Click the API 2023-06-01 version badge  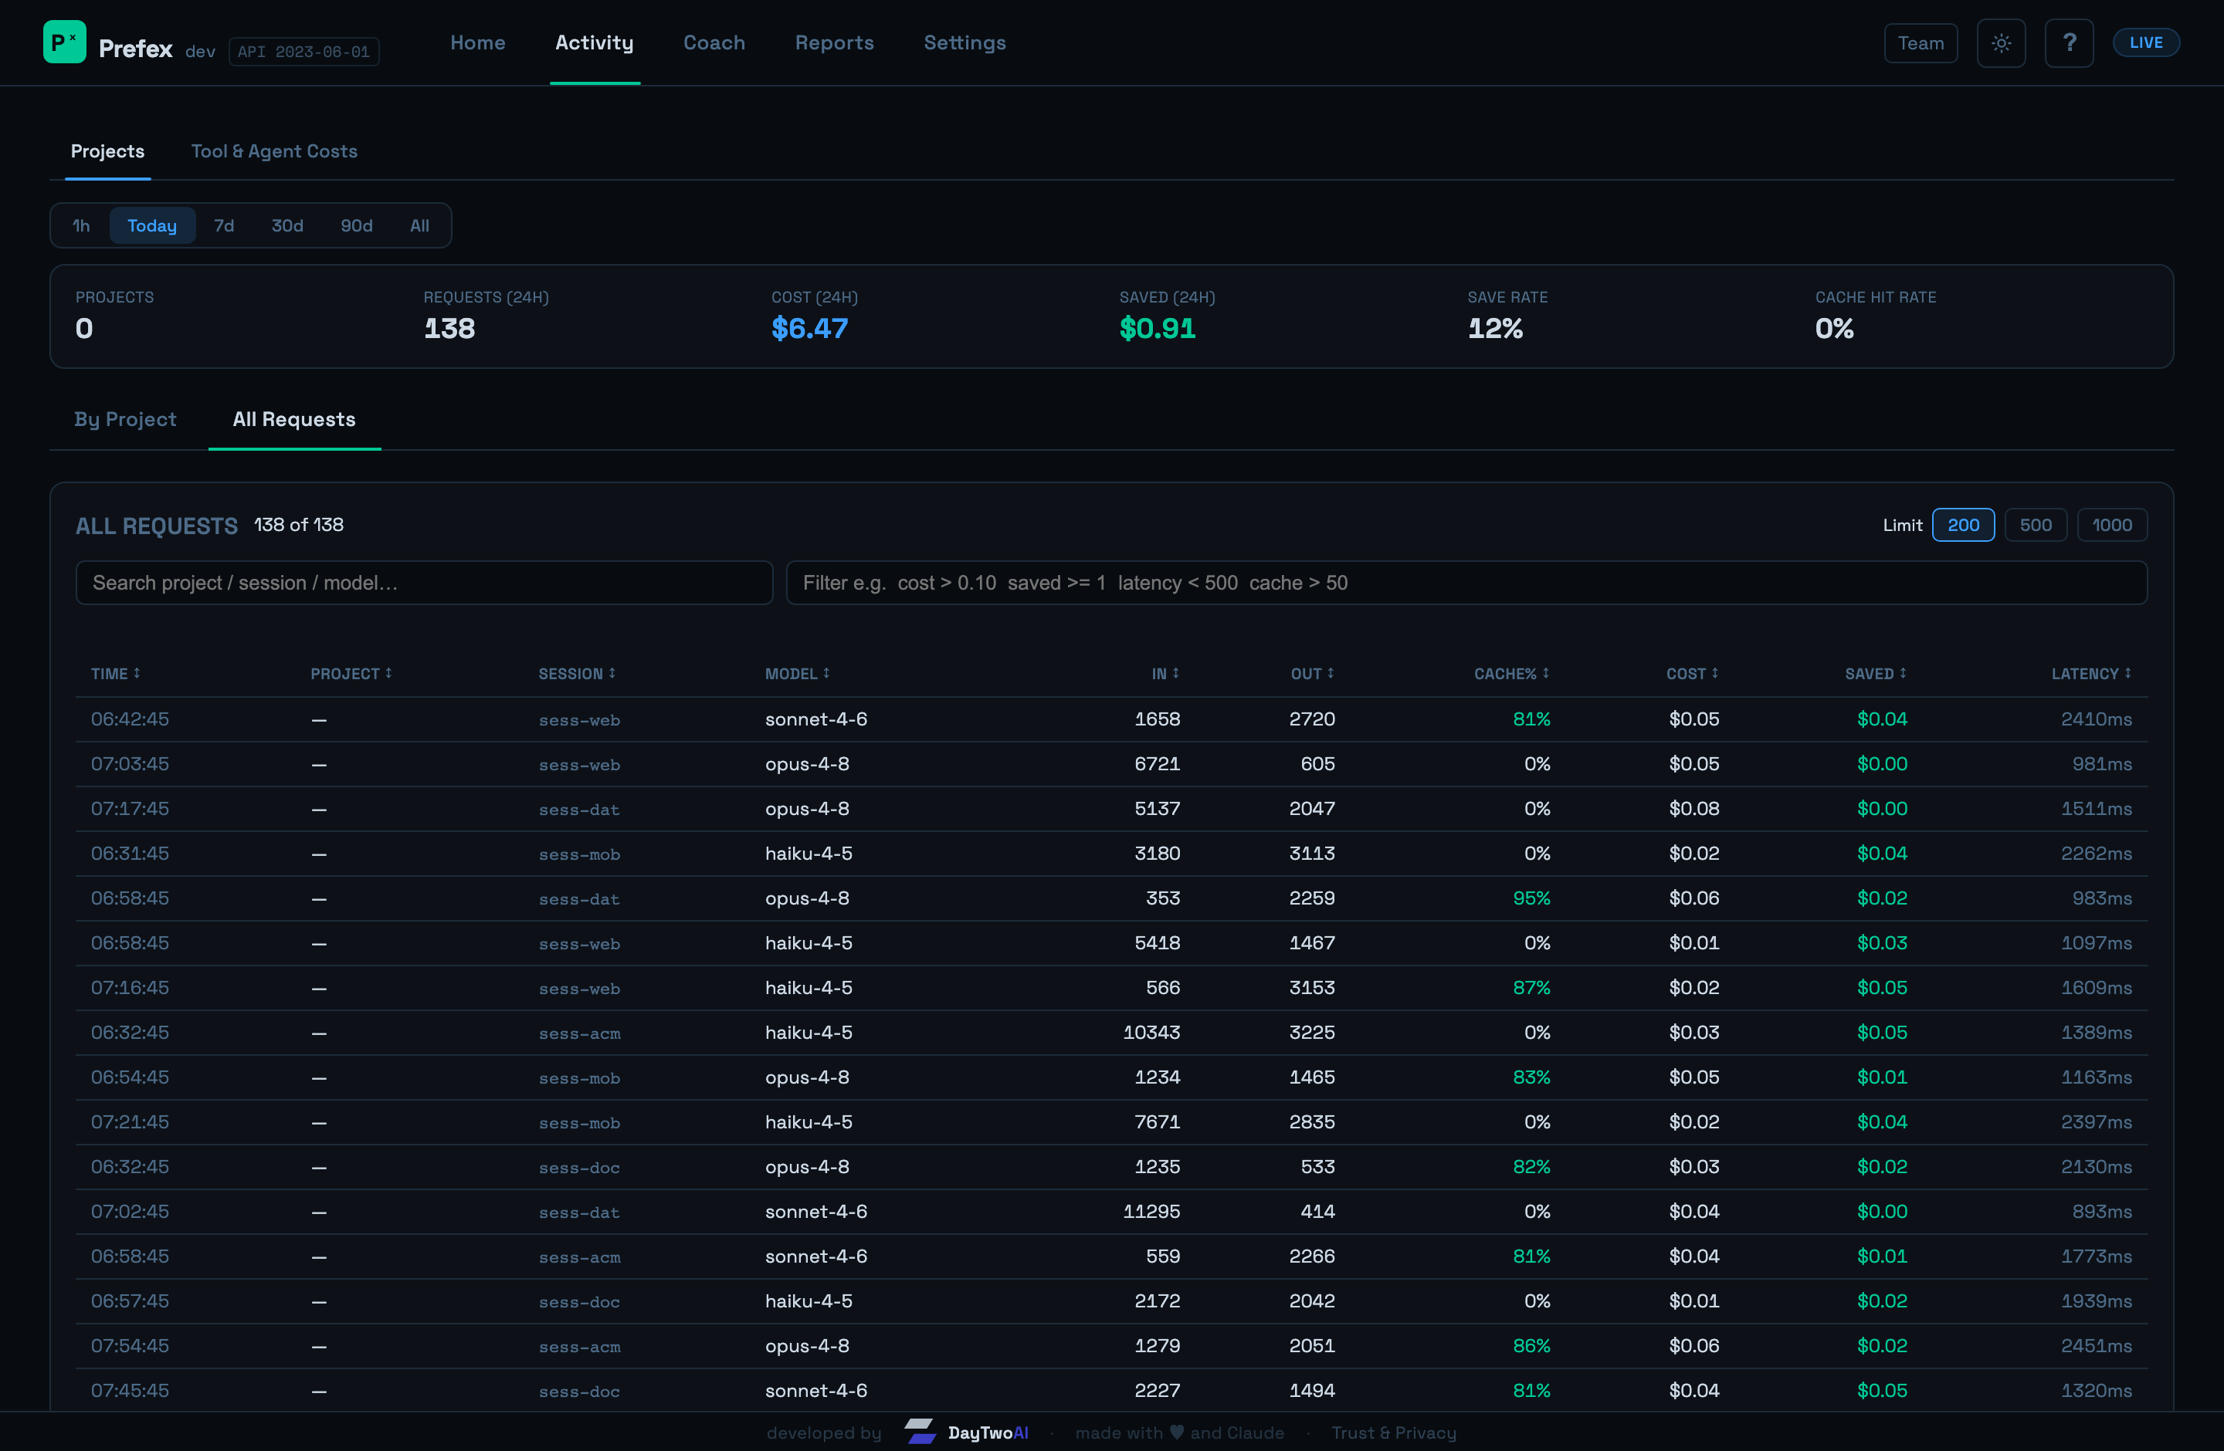point(303,52)
